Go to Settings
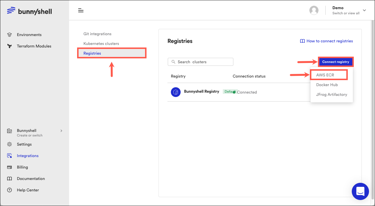Screen dimensions: 375x206 pos(24,144)
